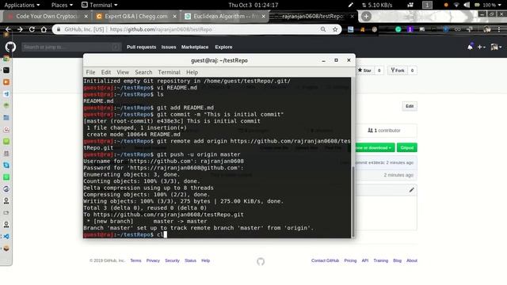Open the files folder icon in dock

tap(6, 118)
